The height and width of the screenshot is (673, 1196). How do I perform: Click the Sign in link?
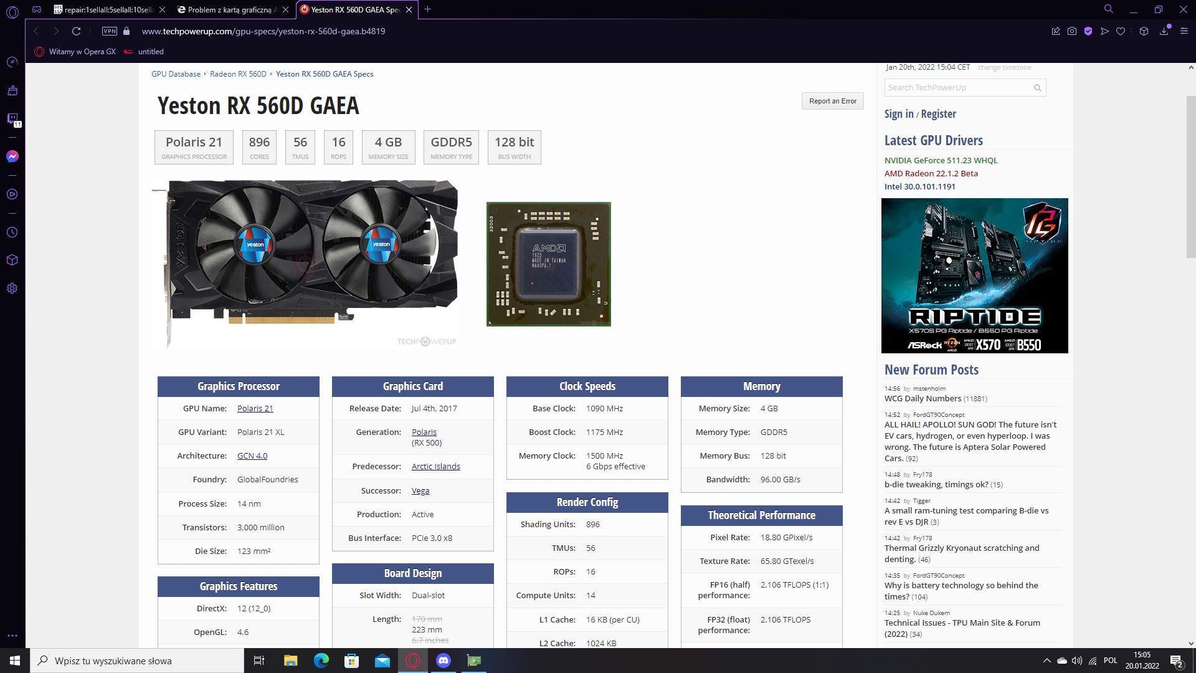click(x=899, y=114)
